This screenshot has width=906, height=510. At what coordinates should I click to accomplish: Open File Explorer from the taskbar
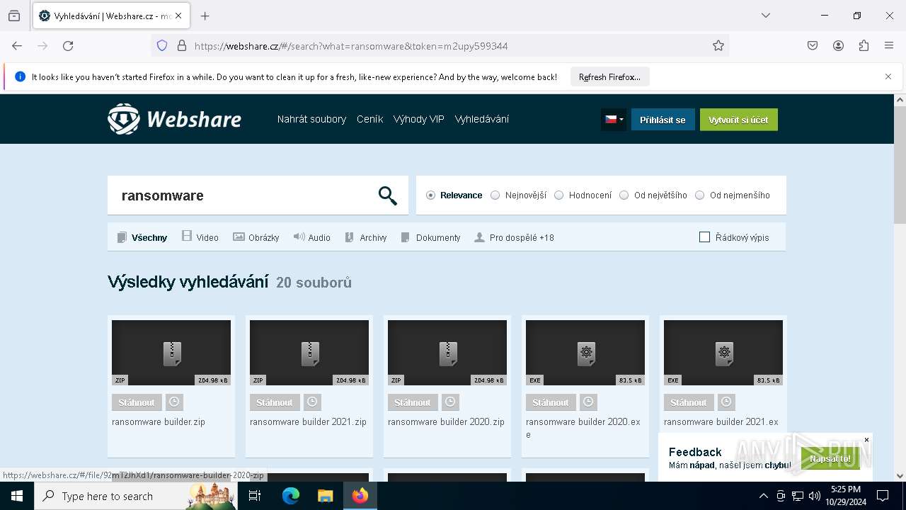325,496
